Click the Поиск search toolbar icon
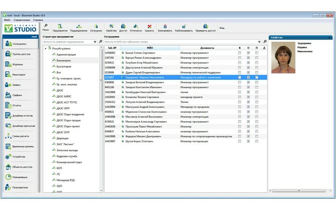 46,27
